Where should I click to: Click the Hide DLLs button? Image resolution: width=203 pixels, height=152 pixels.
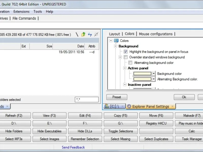coord(85,131)
